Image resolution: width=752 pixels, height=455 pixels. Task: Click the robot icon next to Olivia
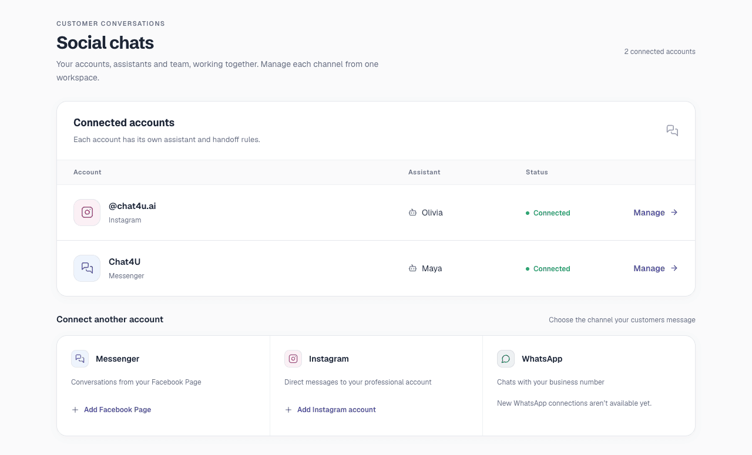412,213
